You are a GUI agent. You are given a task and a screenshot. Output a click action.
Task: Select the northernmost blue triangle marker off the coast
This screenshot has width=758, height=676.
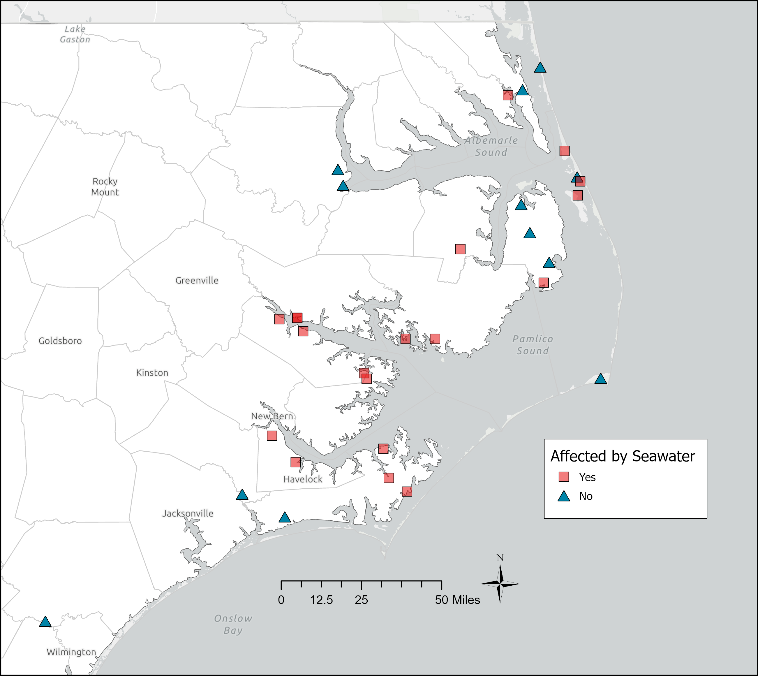coord(540,68)
